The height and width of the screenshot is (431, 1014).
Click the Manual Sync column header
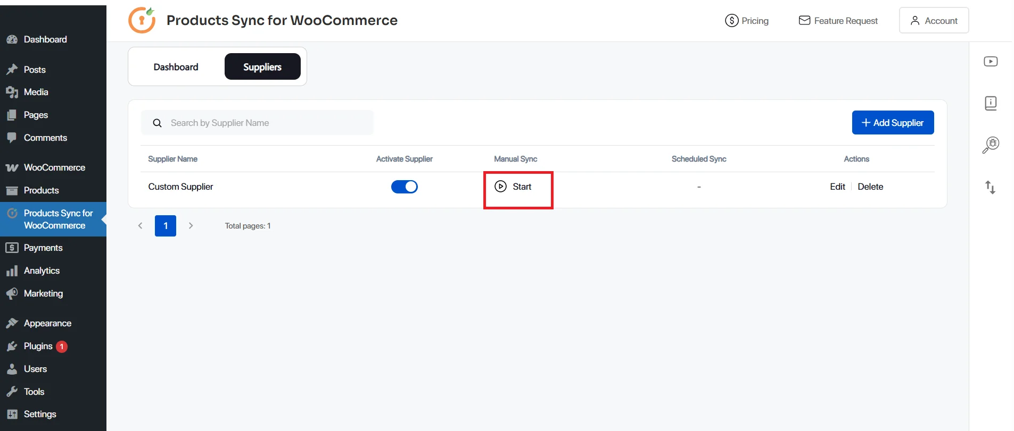[515, 159]
